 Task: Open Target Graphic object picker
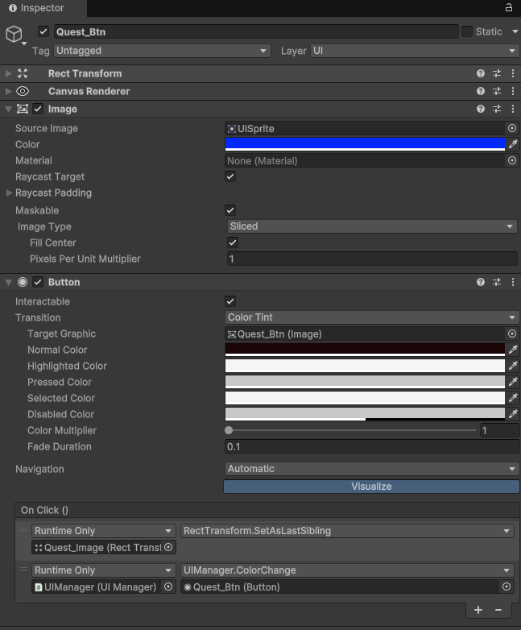point(512,334)
